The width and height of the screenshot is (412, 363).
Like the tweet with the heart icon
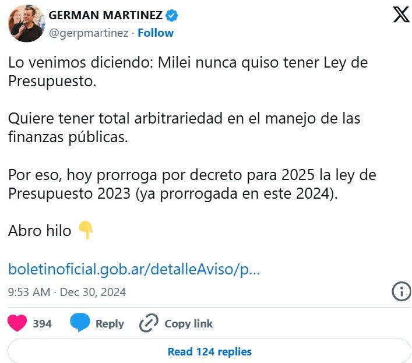point(17,323)
